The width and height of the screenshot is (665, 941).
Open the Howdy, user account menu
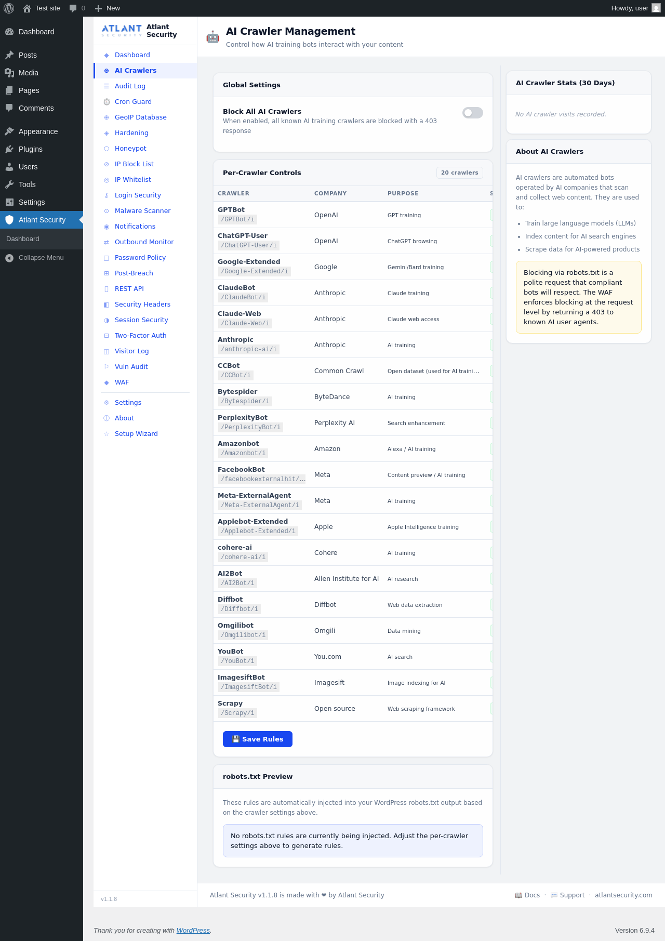coord(635,8)
